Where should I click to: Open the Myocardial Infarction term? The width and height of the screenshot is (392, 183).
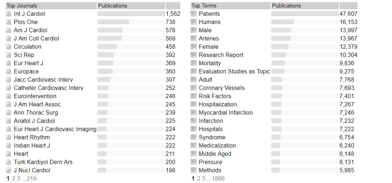click(x=226, y=113)
